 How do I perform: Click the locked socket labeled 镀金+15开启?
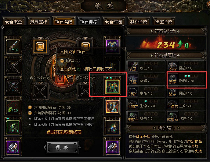tap(40, 91)
